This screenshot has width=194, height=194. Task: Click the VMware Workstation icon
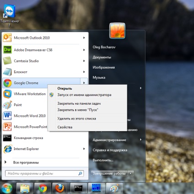[7, 94]
